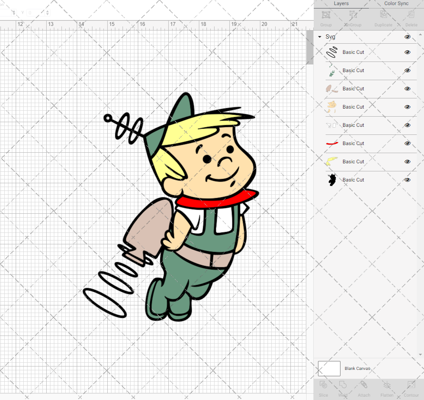
Task: Click the layers panel scroll down arrow
Action: [420, 355]
